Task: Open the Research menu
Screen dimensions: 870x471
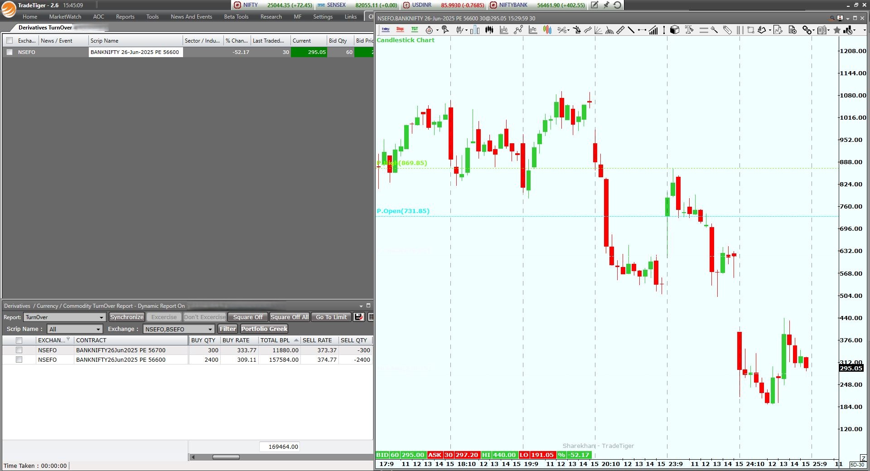Action: tap(271, 17)
